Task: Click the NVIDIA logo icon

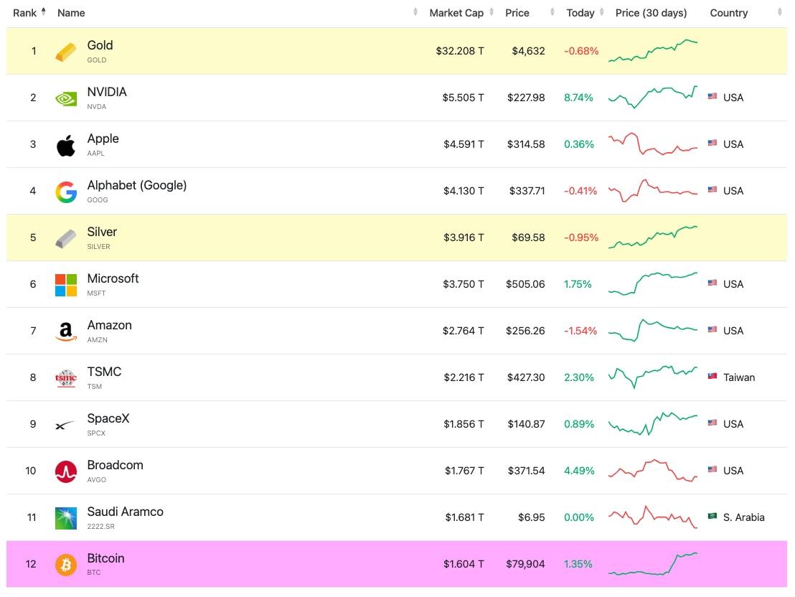Action: pyautogui.click(x=66, y=98)
